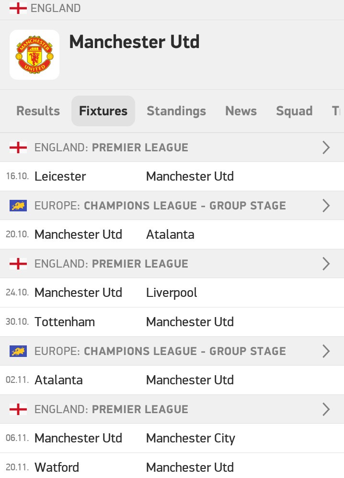The width and height of the screenshot is (344, 478).
Task: Open the Squad tab
Action: (294, 111)
